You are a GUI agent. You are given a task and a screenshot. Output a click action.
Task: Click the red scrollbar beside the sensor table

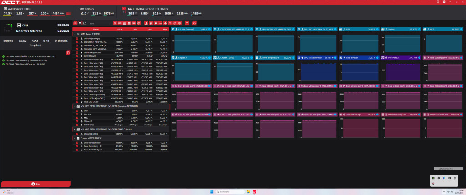pos(170,106)
